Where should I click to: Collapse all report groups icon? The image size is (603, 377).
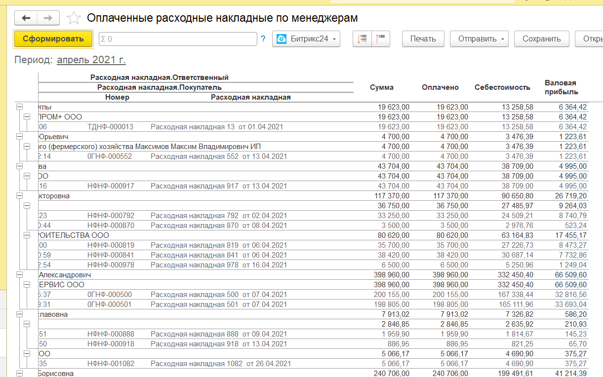coord(363,39)
